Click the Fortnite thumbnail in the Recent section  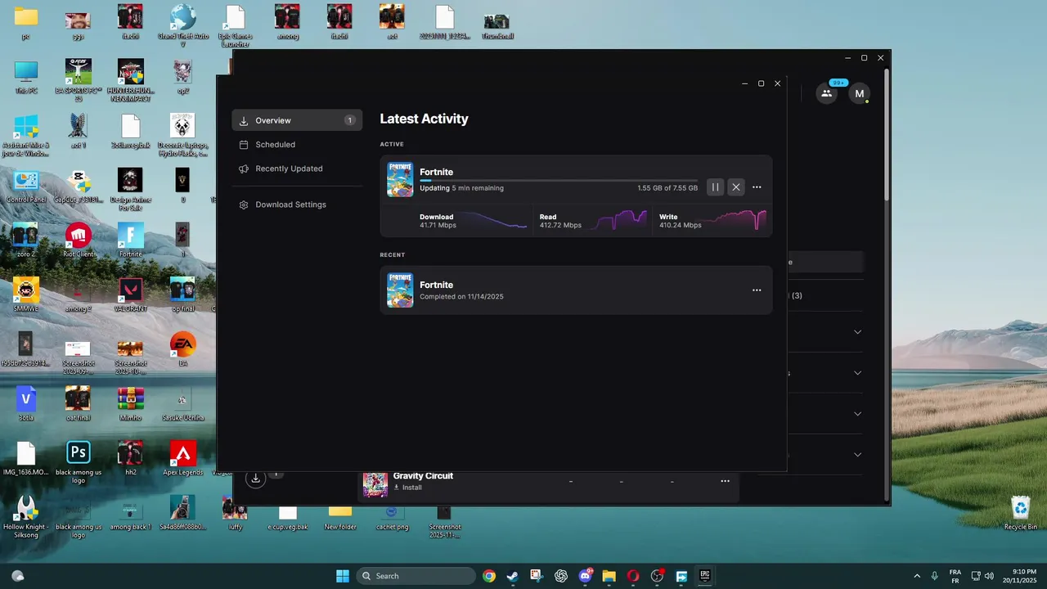coord(400,290)
